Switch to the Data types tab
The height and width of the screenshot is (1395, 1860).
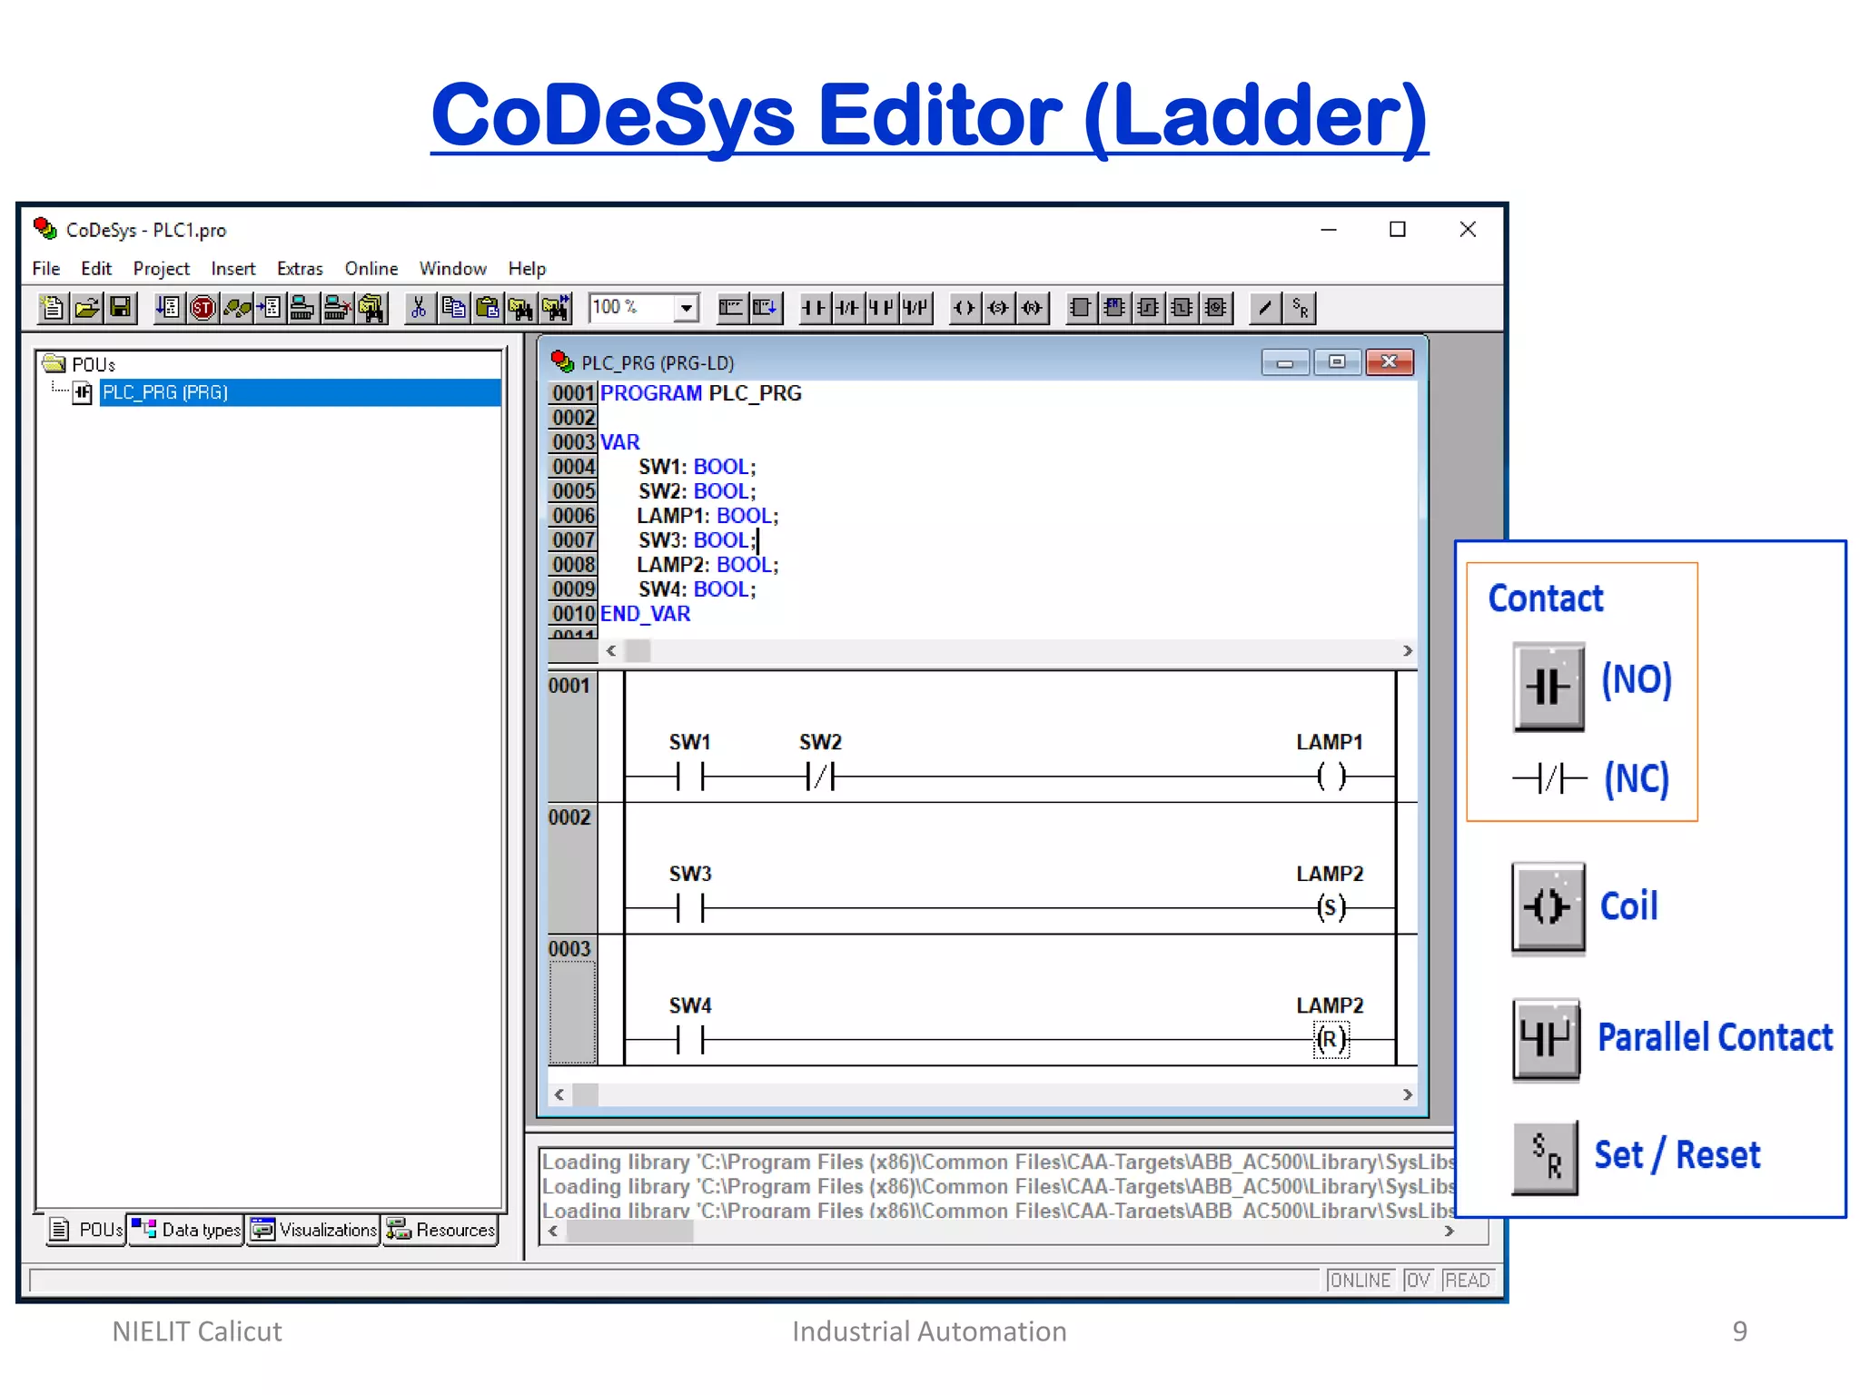[186, 1230]
